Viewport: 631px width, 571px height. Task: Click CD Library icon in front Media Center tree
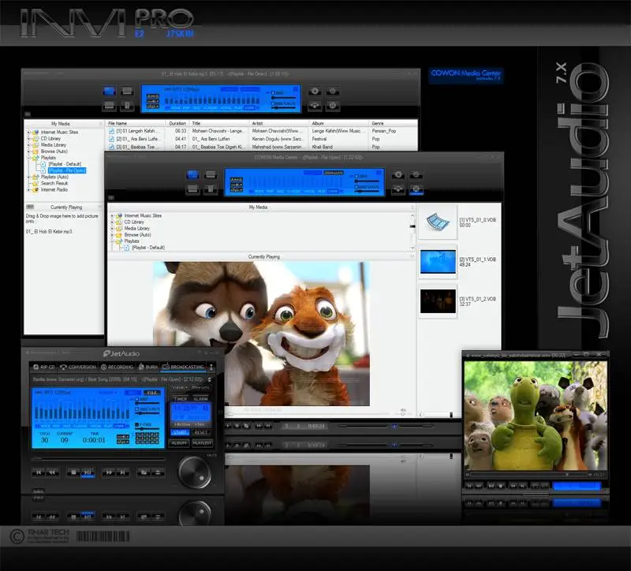tap(119, 222)
